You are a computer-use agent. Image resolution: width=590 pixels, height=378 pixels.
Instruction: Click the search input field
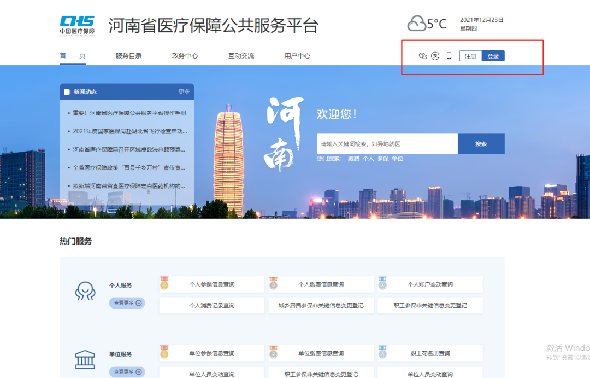click(388, 144)
